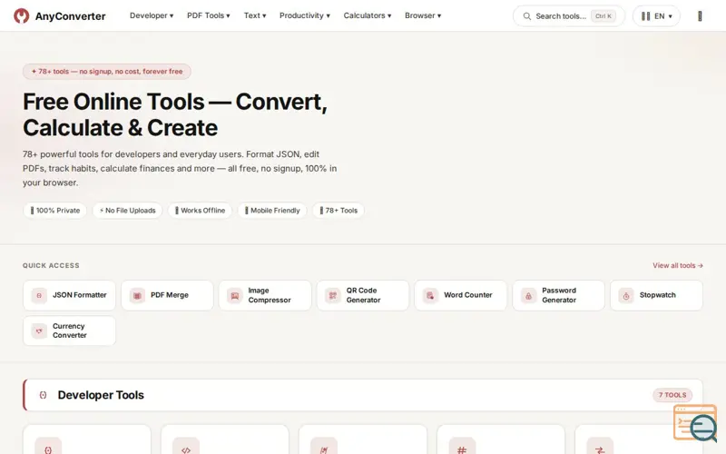The width and height of the screenshot is (726, 454).
Task: Open the EN language selector
Action: click(x=656, y=16)
